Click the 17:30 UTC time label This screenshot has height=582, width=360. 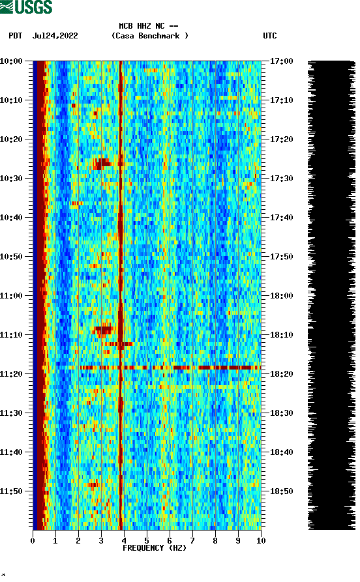tap(281, 178)
